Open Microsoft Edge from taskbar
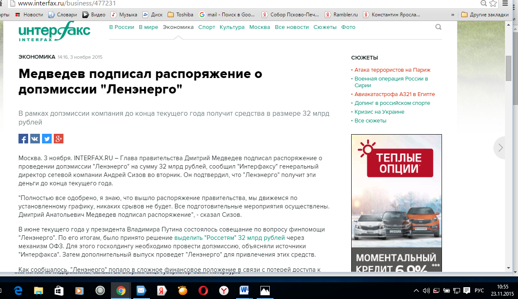Screen dimensions: 518x299 (18, 290)
